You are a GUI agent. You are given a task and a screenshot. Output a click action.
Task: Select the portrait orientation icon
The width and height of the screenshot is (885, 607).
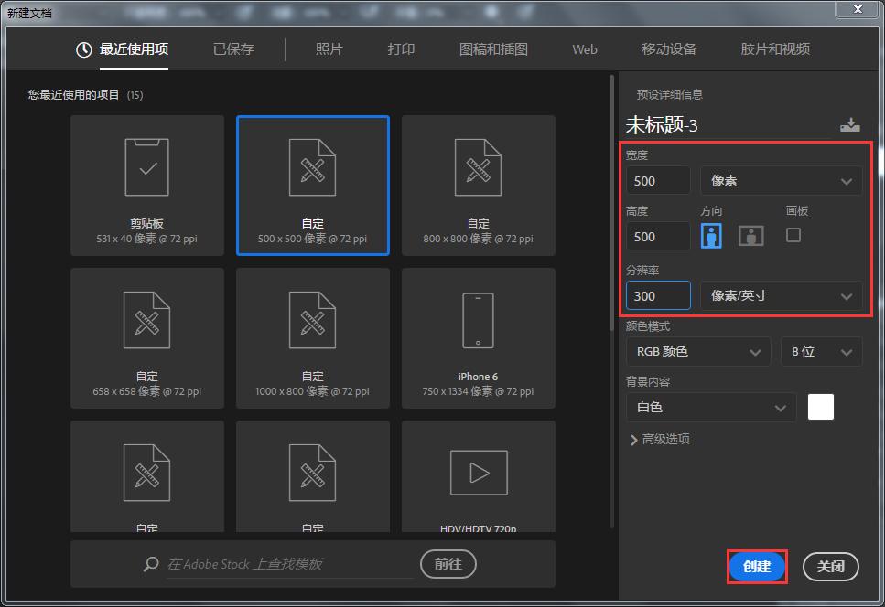tap(713, 235)
